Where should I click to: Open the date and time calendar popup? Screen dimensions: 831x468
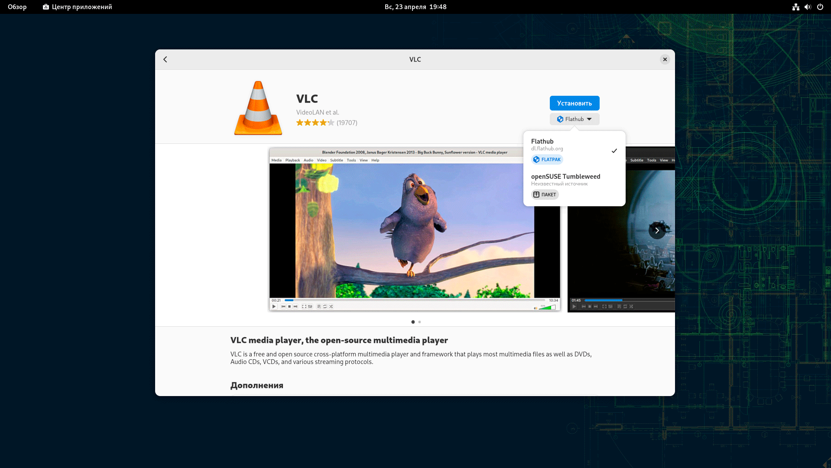[415, 7]
